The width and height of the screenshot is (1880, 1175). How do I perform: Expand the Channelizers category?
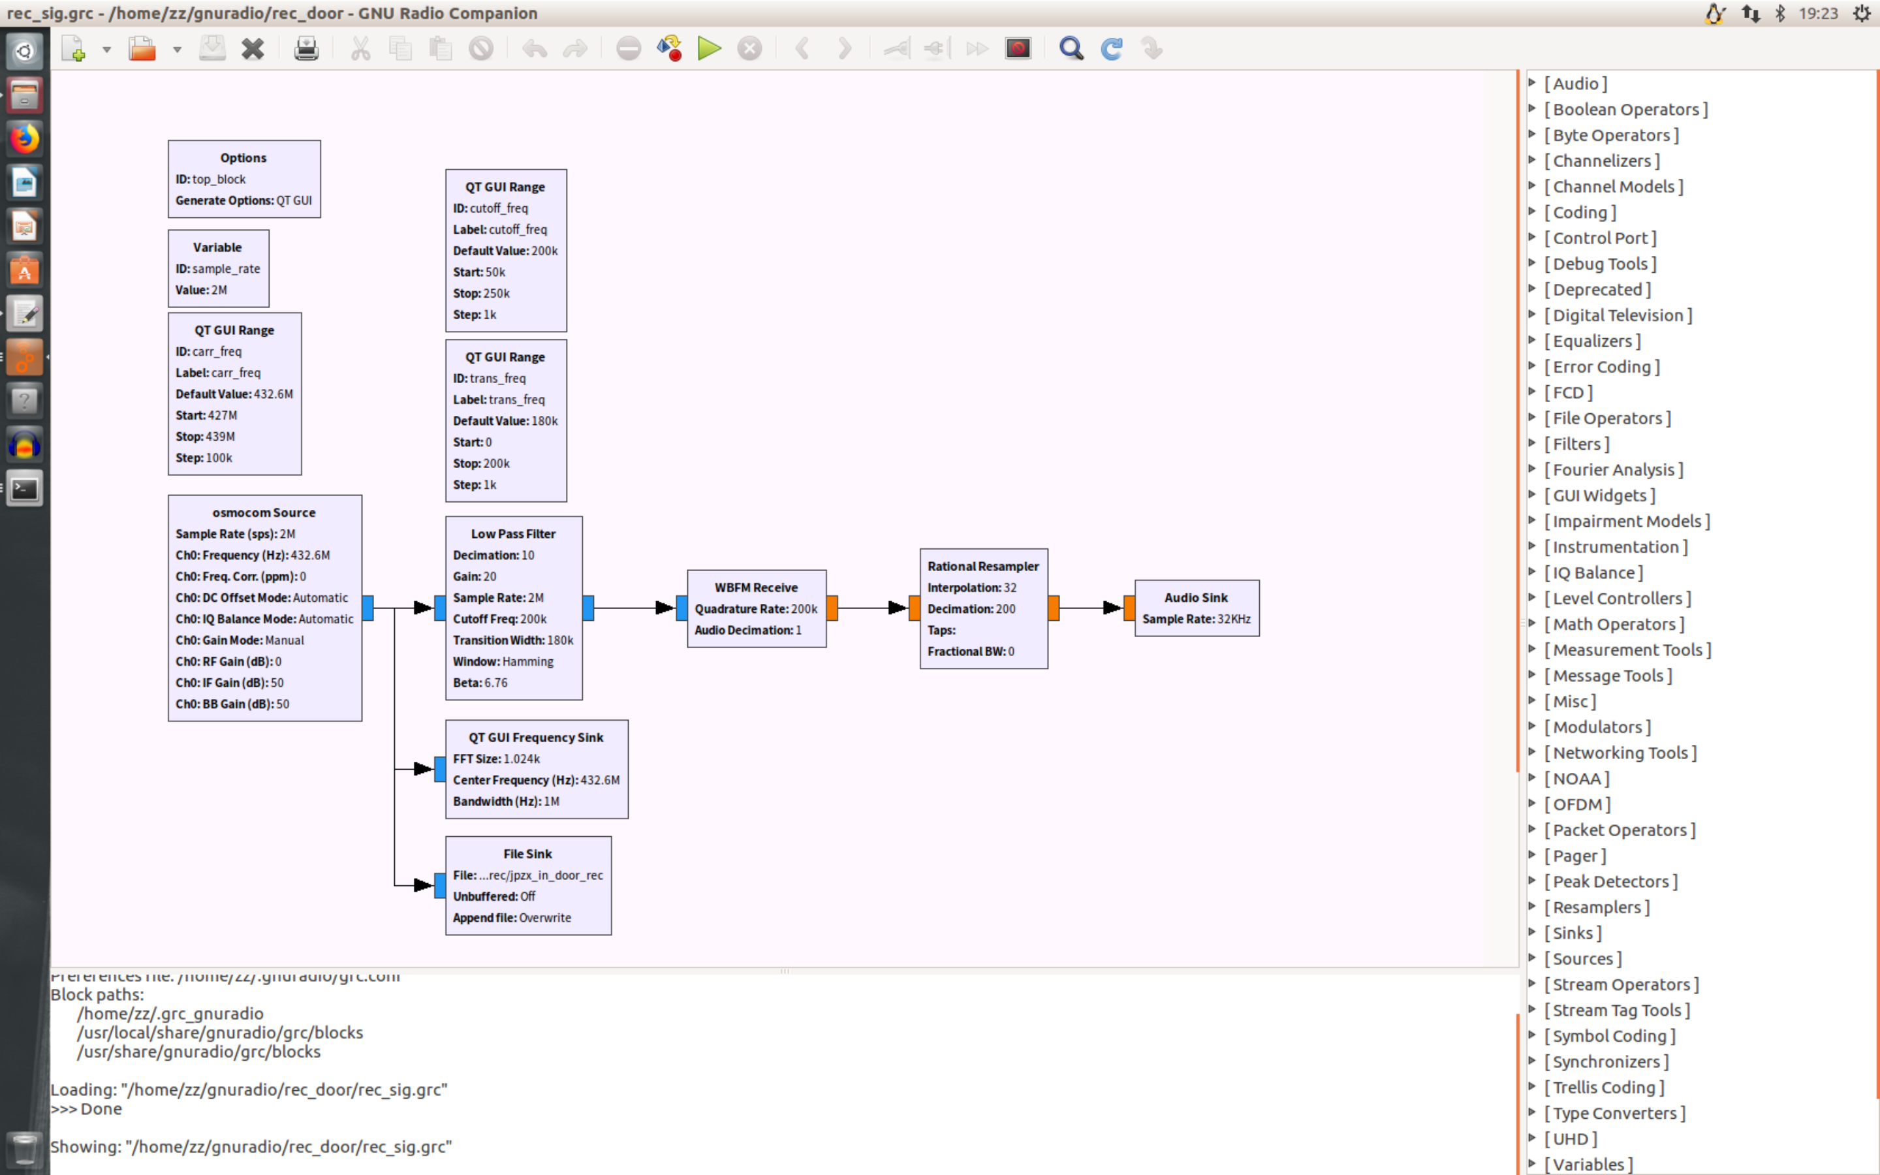tap(1532, 160)
